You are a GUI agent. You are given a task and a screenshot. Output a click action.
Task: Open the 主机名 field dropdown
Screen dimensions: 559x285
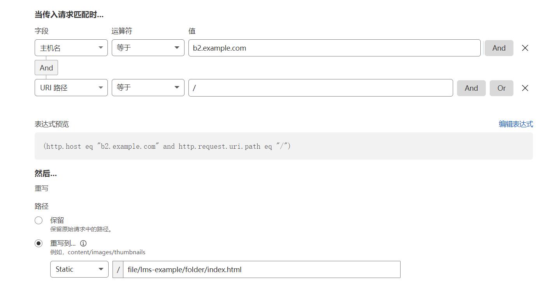click(x=71, y=48)
